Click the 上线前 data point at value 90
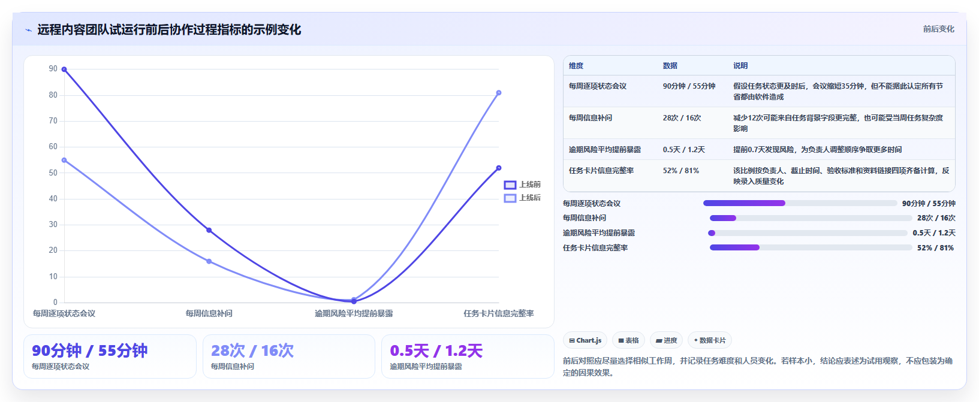Viewport: 979px width, 402px height. 64,69
